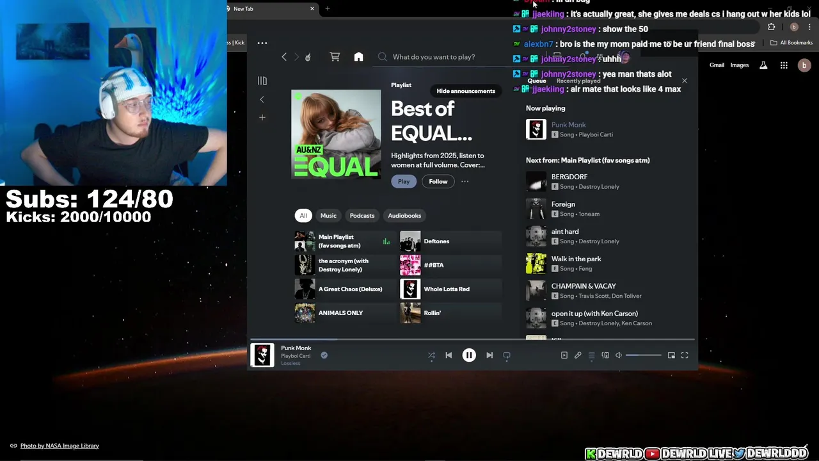Switch to the Recently played tab

(578, 81)
